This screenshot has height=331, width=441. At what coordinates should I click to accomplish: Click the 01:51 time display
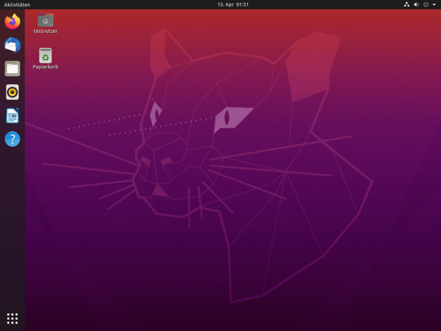pos(242,4)
